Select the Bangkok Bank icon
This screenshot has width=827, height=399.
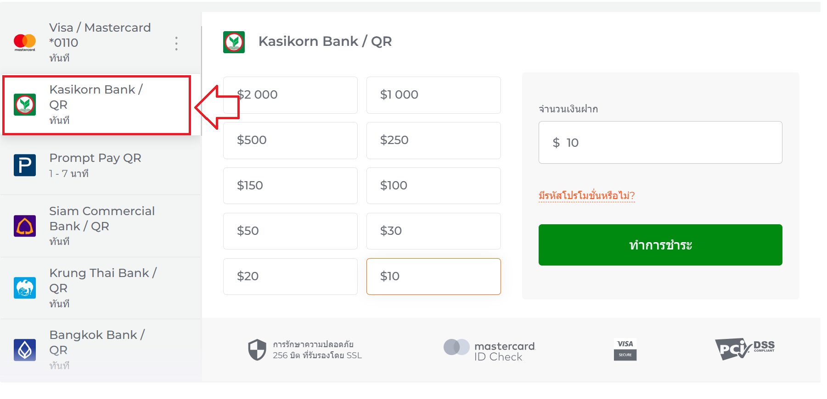coord(25,350)
